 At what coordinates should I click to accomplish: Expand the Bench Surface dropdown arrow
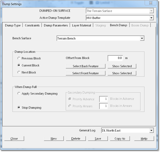point(142,38)
